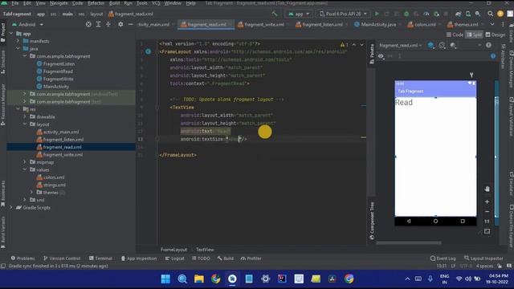
Task: Click the orientation icon in design toolbar
Action: click(x=442, y=45)
